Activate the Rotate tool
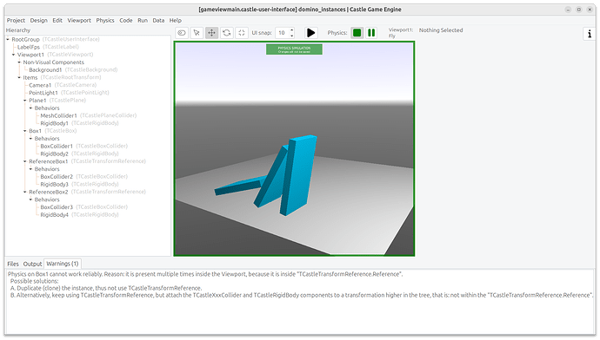The width and height of the screenshot is (600, 340). coord(227,33)
